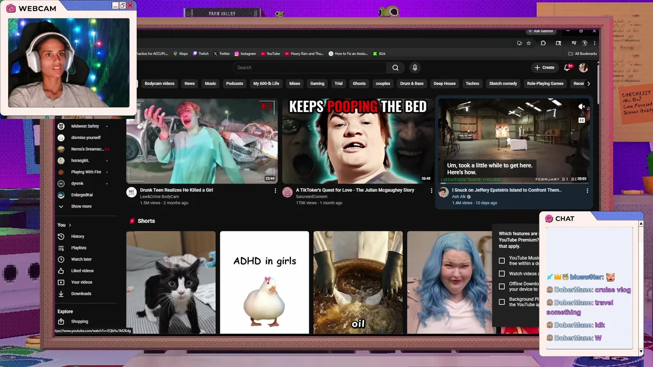Open the Heavy Rain bookmark

click(x=304, y=54)
